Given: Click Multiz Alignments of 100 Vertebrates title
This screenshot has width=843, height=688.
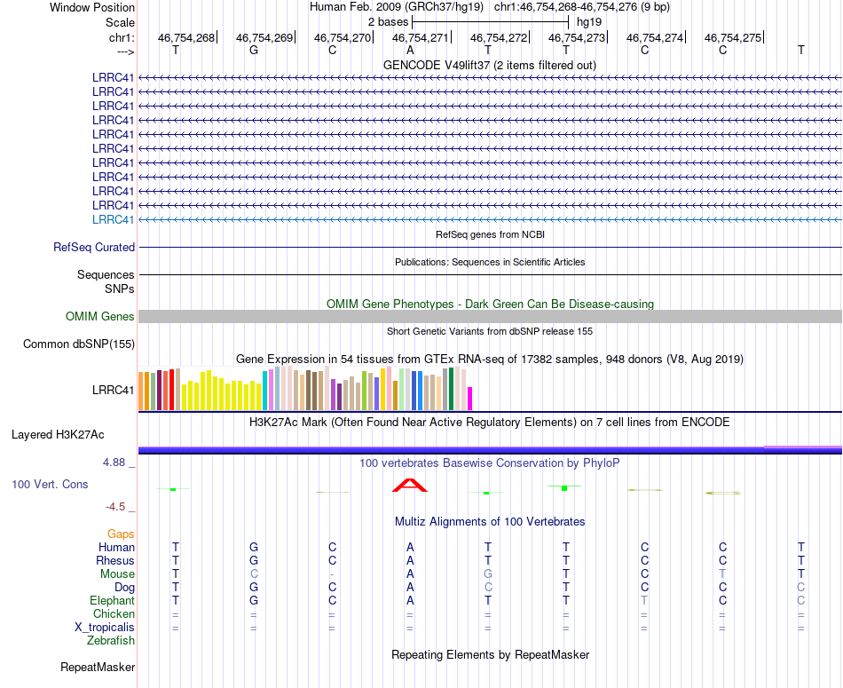Looking at the screenshot, I should tap(490, 521).
